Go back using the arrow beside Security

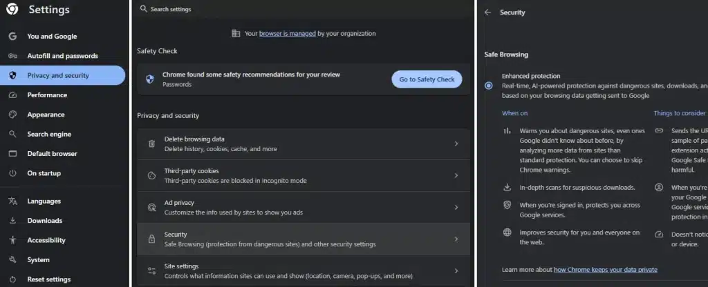coord(487,12)
